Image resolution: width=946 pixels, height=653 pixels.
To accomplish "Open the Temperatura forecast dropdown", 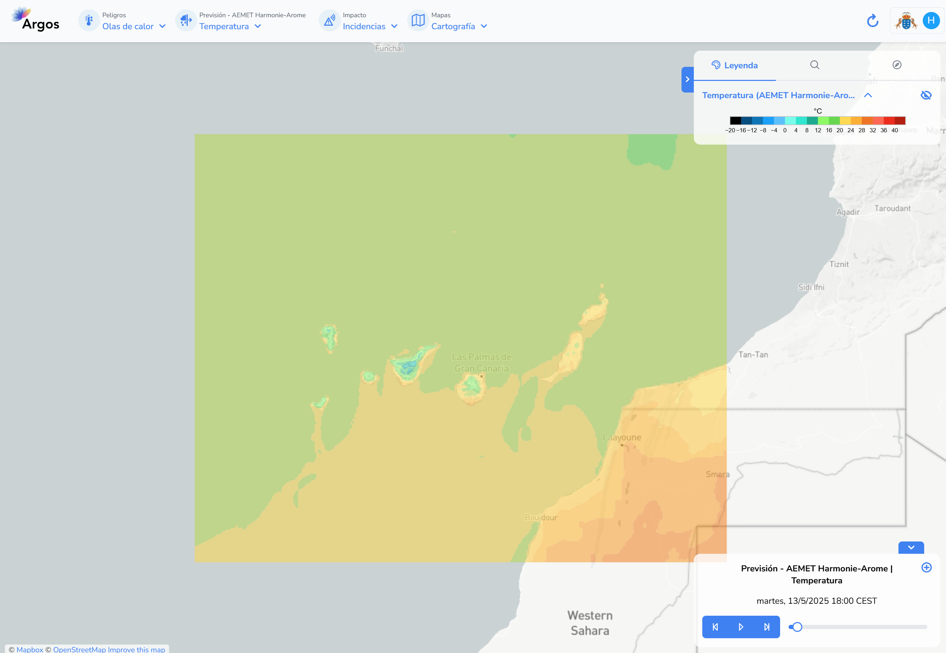I will (230, 26).
